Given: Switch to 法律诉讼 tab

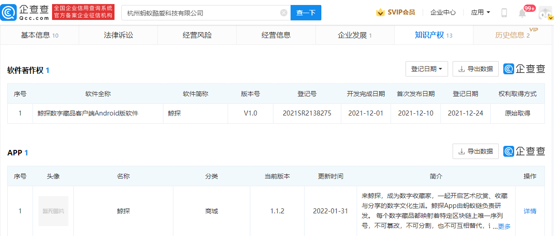Looking at the screenshot, I should pyautogui.click(x=119, y=35).
